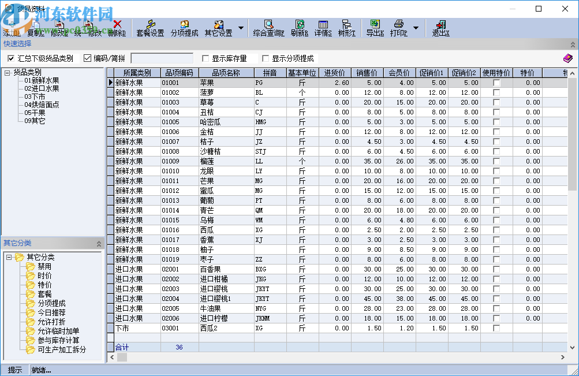The width and height of the screenshot is (579, 376).
Task: Collapse the 其它分类 panel
Action: (99, 244)
